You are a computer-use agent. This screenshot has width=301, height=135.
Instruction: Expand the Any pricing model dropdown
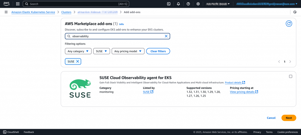click(128, 51)
